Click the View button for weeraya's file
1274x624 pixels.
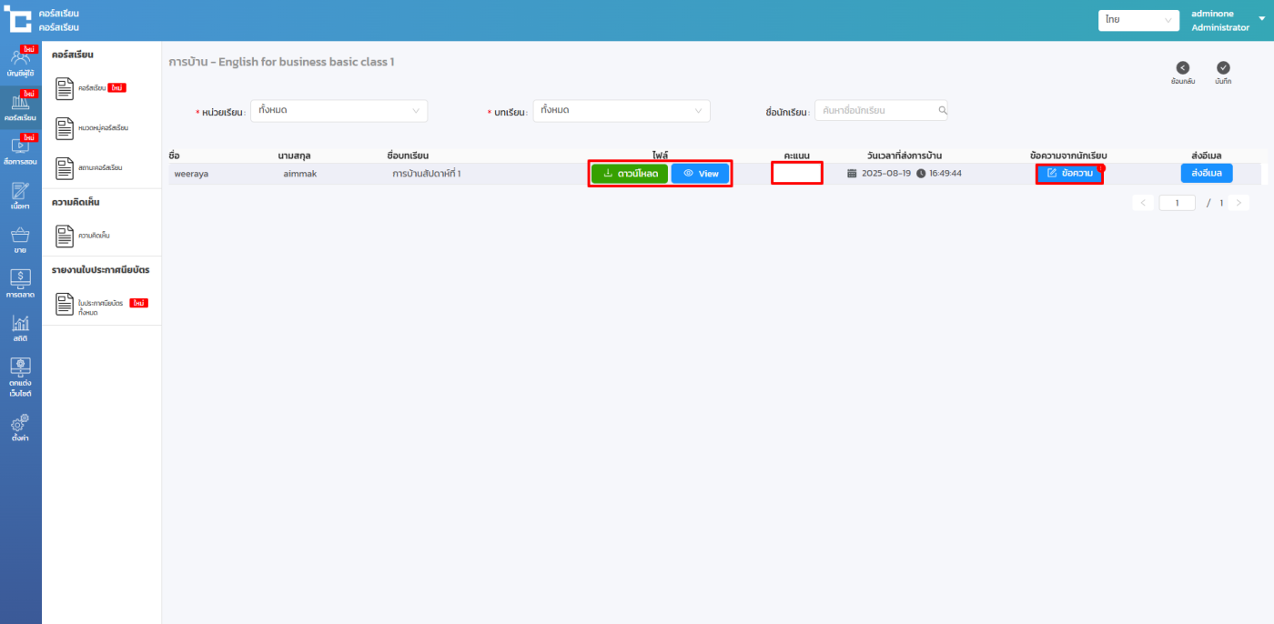point(700,174)
